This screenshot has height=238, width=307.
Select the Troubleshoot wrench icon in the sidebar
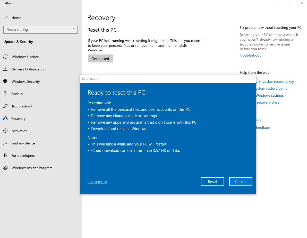click(x=5, y=106)
